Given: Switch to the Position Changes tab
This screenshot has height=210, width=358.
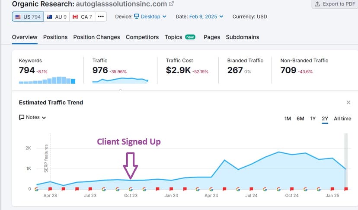Looking at the screenshot, I should click(96, 37).
